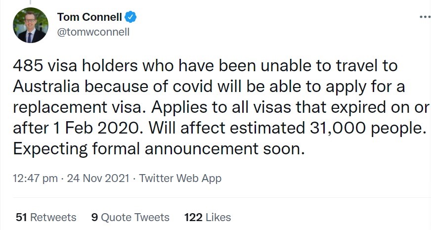The height and width of the screenshot is (230, 431).
Task: Click the sentence "Expecting formal announcement soon."
Action: point(158,149)
